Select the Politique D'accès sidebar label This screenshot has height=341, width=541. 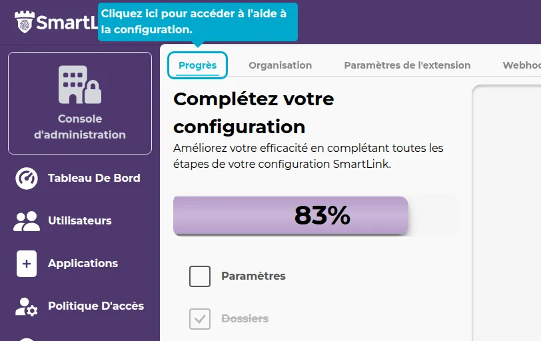(95, 306)
